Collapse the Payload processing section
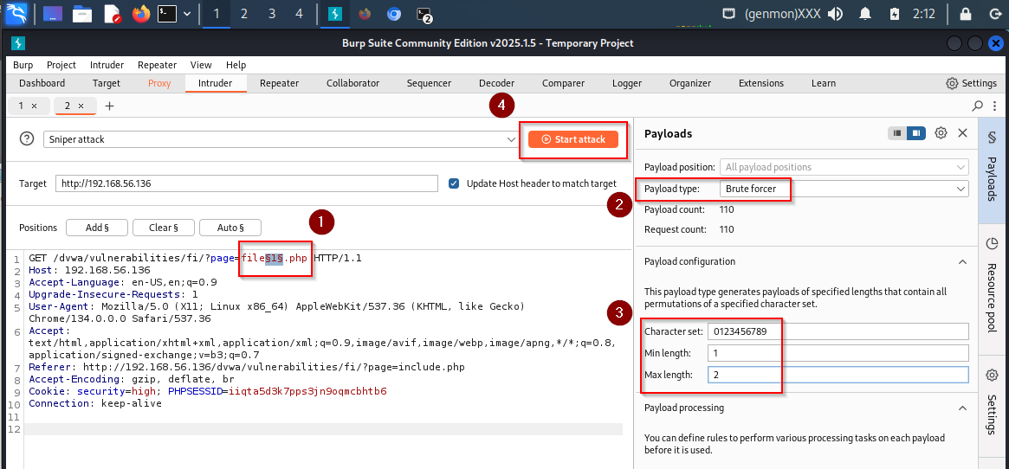 [x=963, y=408]
